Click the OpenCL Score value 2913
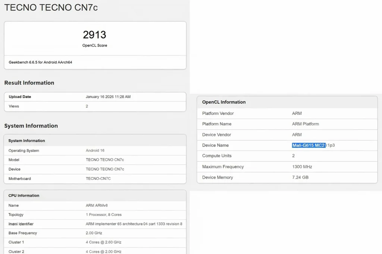 pos(94,35)
